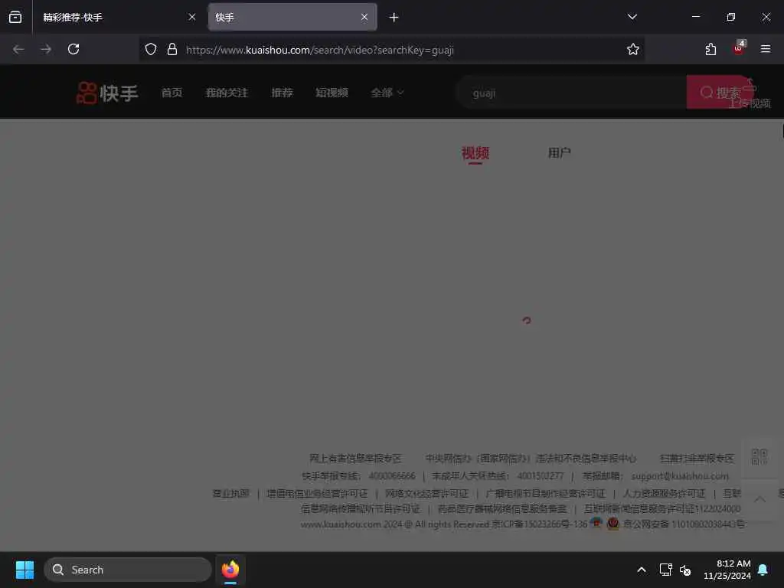Click the muted volume tray icon

pos(685,570)
